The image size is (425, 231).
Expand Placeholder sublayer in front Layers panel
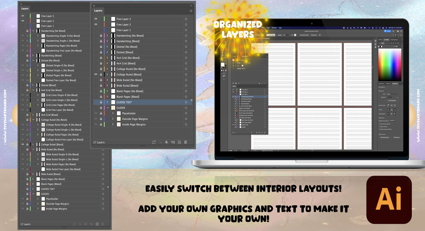(x=113, y=113)
